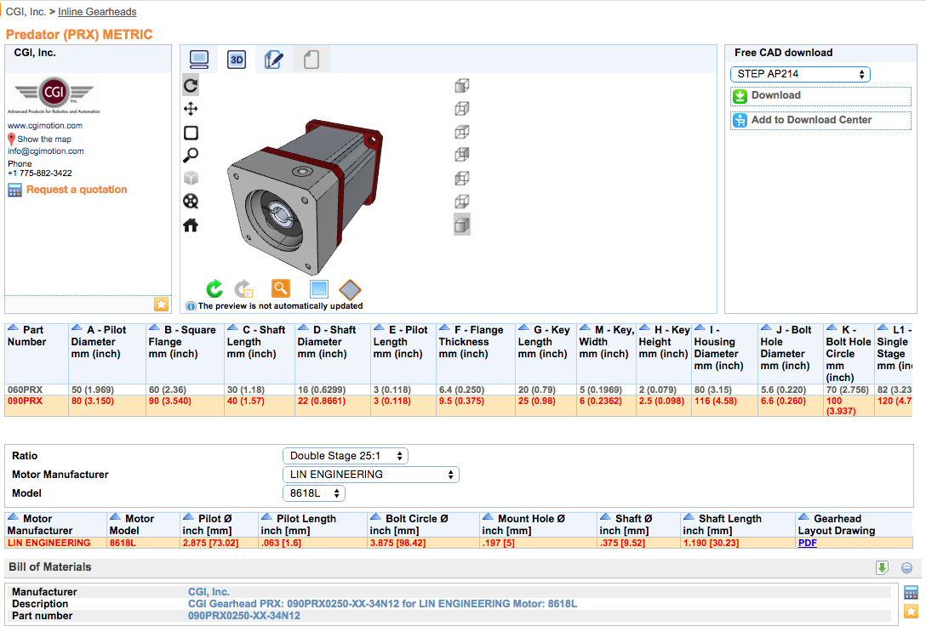Select the rectangle zoom window tool

[x=191, y=132]
